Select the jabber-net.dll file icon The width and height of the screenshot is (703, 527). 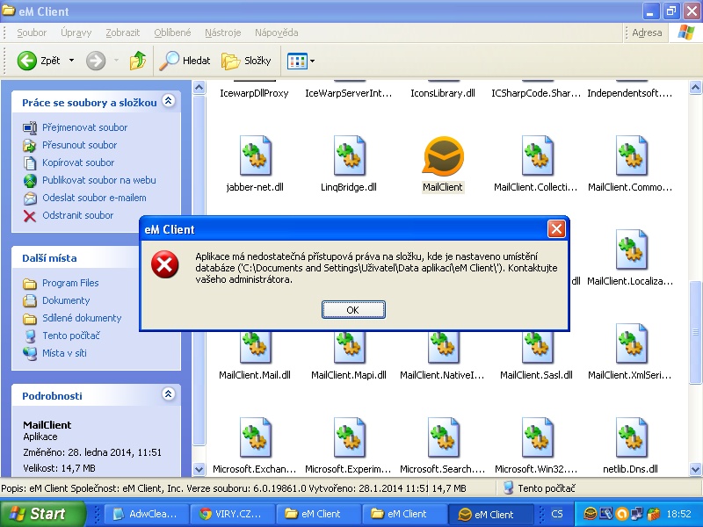coord(255,156)
